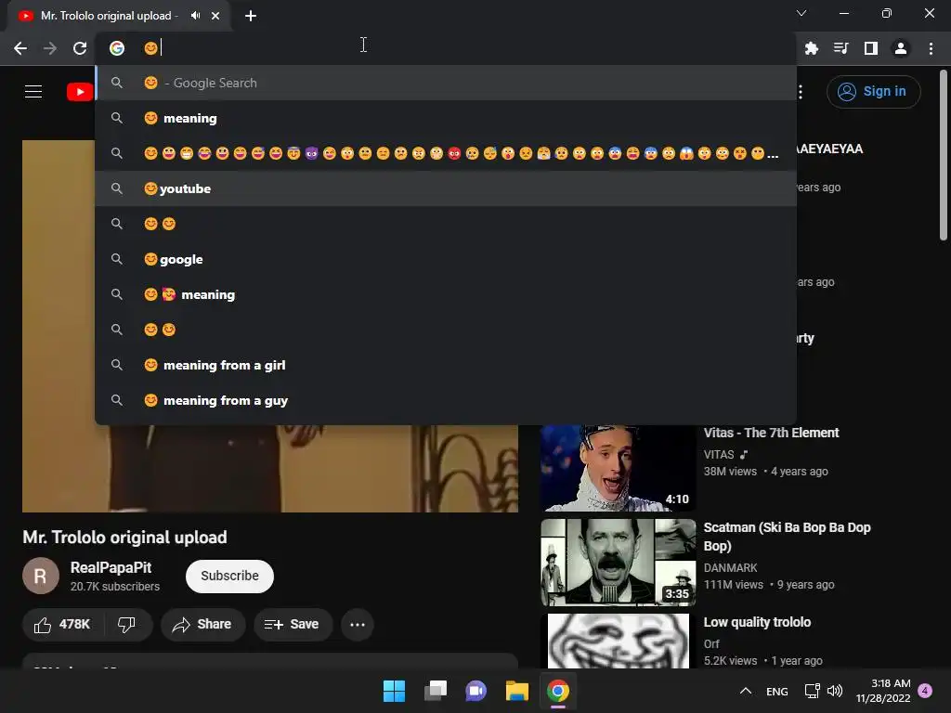Open the network icon in system tray
Image resolution: width=951 pixels, height=713 pixels.
coord(812,691)
